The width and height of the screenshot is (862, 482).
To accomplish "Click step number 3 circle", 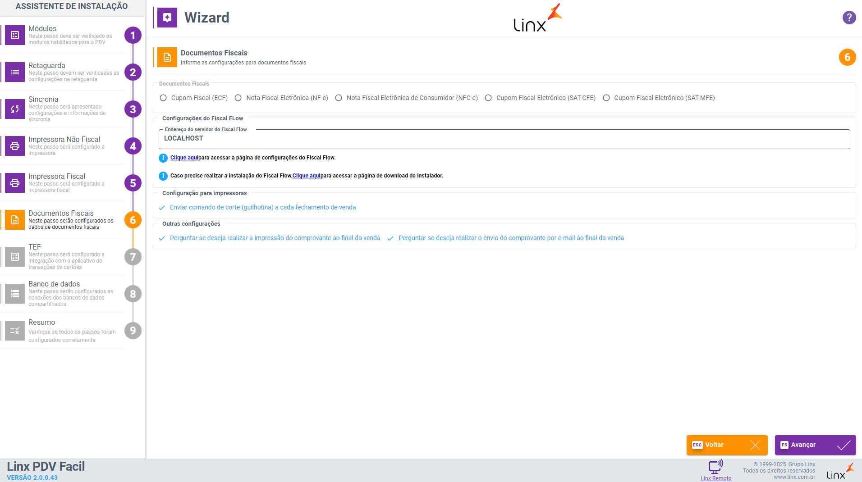I will (x=133, y=109).
